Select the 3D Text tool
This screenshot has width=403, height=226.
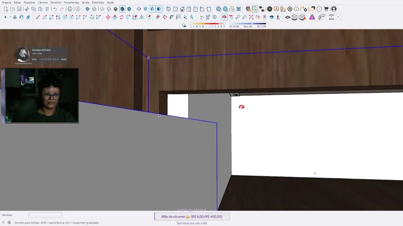click(192, 17)
